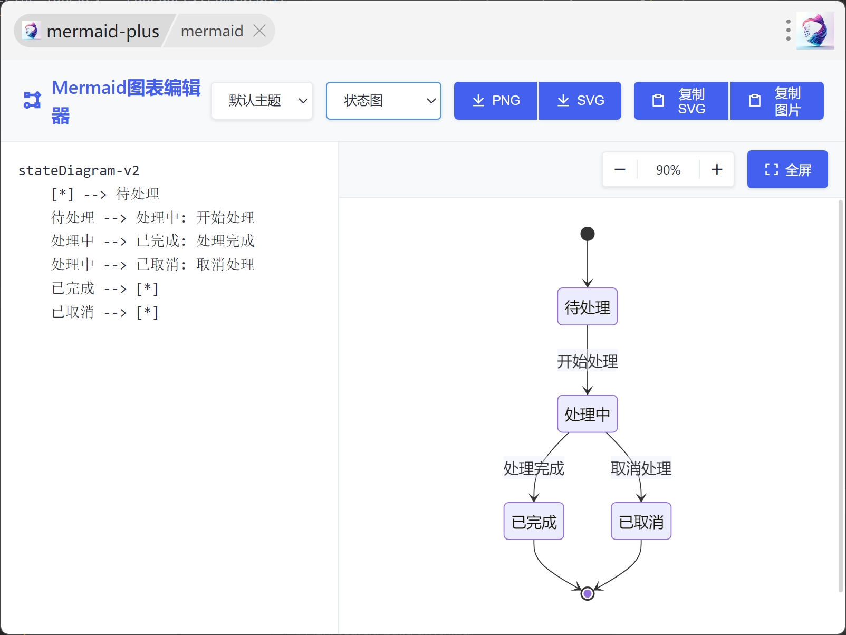This screenshot has width=846, height=635.
Task: Click the colorful avatar image at top right
Action: coord(815,30)
